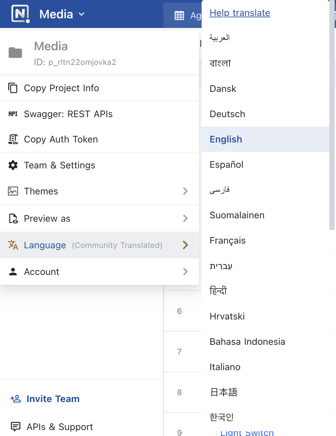Click the Team & Settings gear icon
Screen dimensions: 336x436
tap(13, 165)
